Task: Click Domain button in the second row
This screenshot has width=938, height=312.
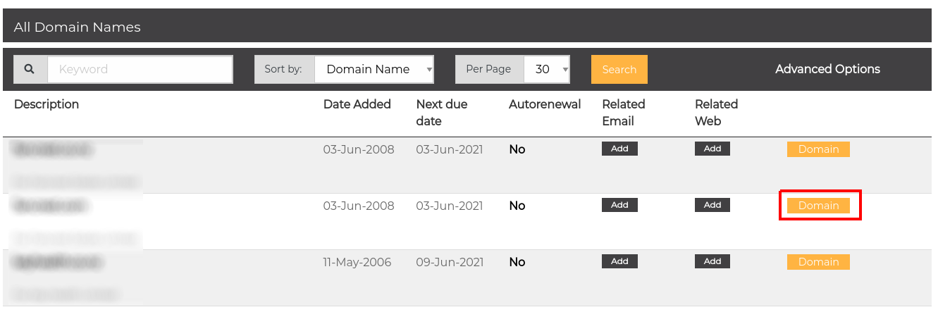Action: pos(818,206)
